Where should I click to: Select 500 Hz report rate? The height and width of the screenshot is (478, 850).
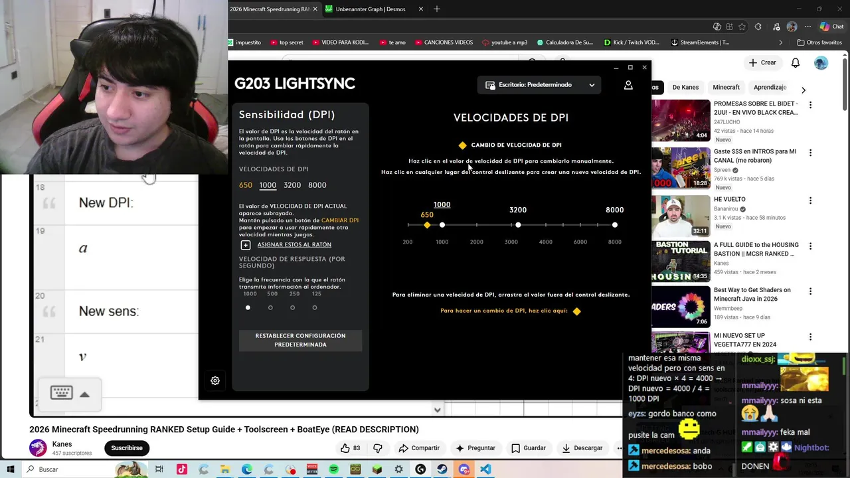270,307
